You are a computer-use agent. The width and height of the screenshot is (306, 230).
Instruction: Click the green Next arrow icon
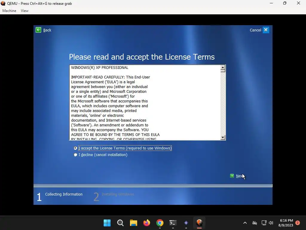[232, 176]
